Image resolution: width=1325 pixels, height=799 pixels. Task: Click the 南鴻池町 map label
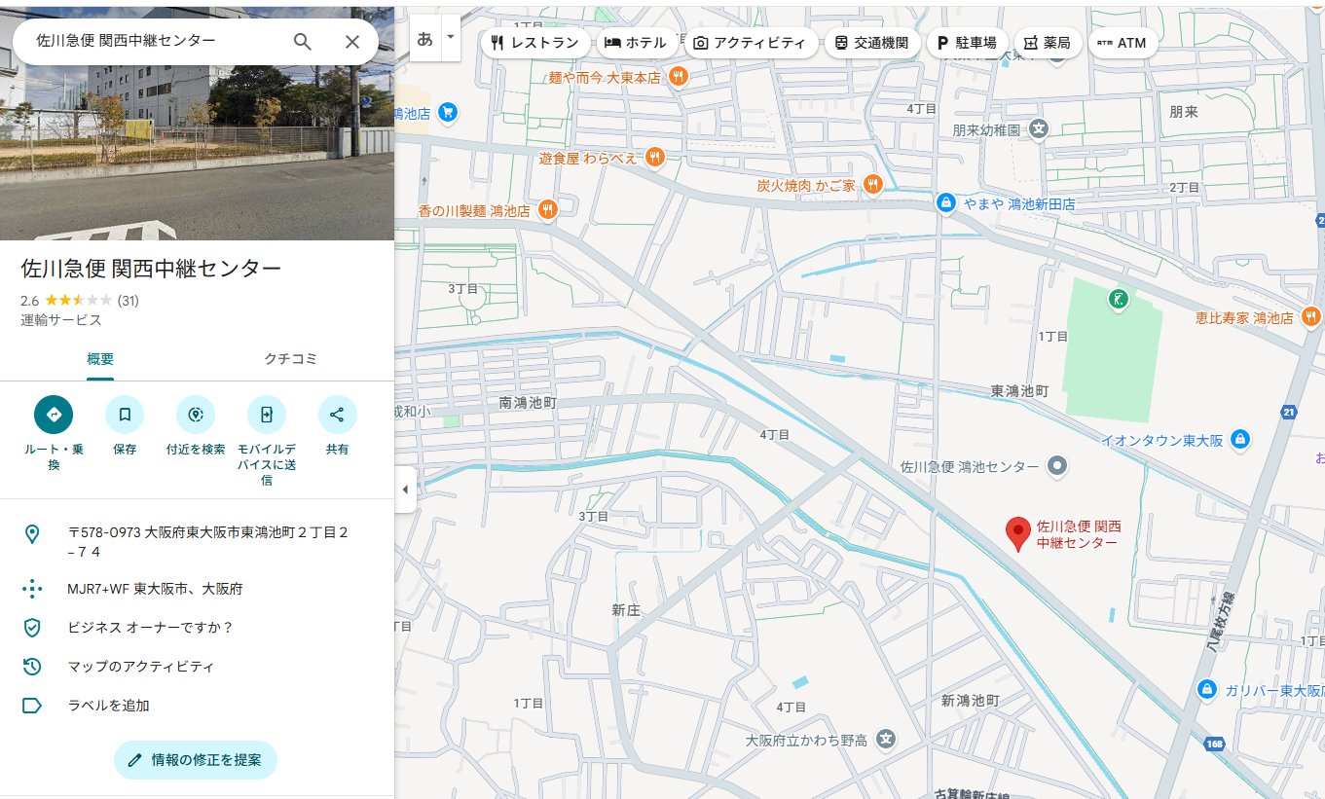[527, 402]
